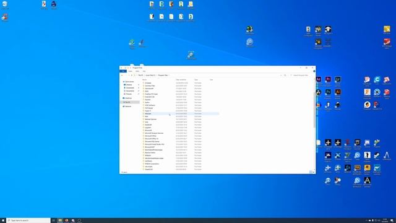
Task: Select the Recycle Bin desktop icon
Action: coord(5,4)
